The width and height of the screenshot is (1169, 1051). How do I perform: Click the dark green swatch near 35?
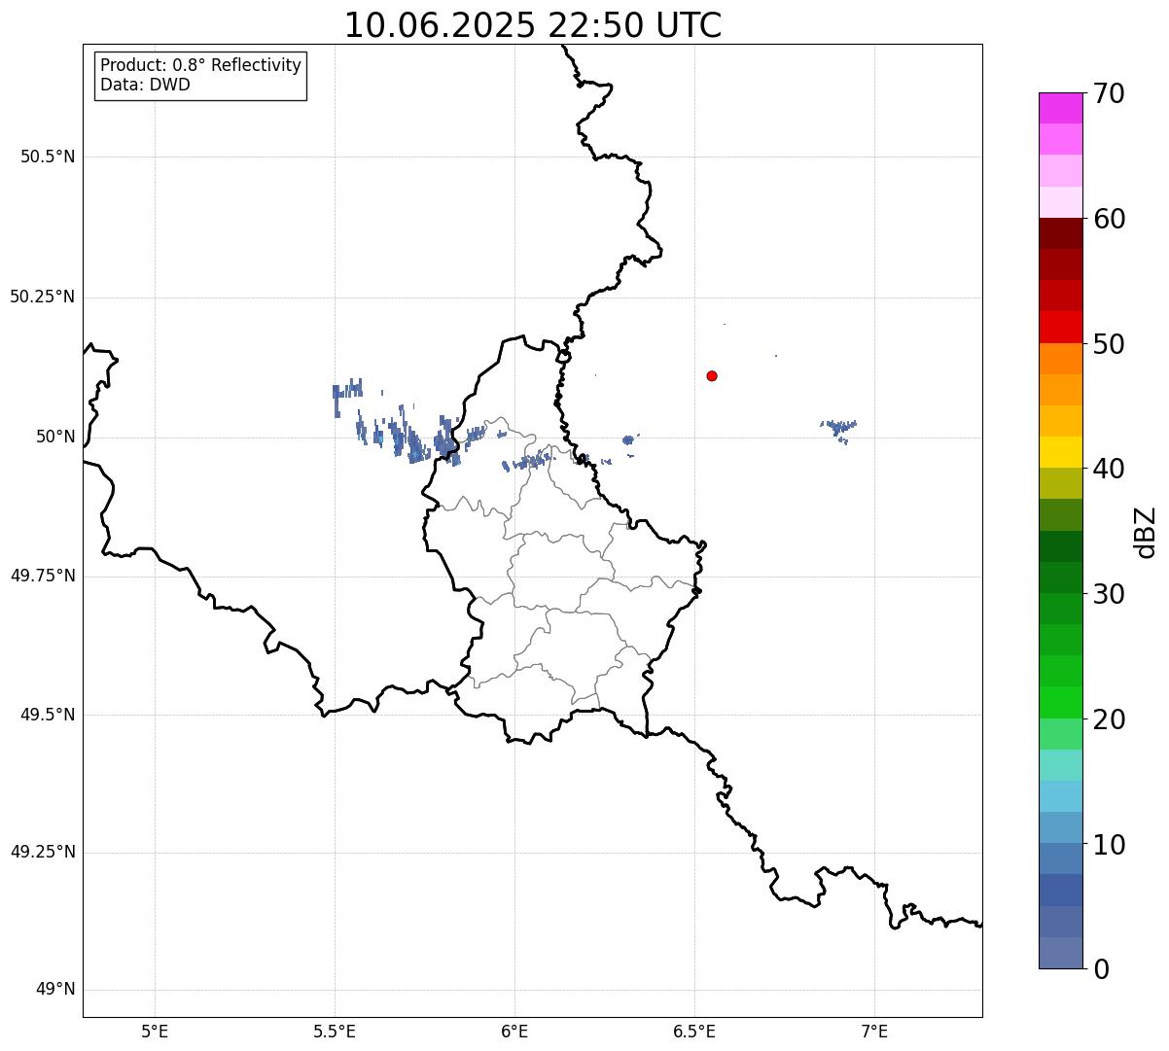click(1060, 546)
